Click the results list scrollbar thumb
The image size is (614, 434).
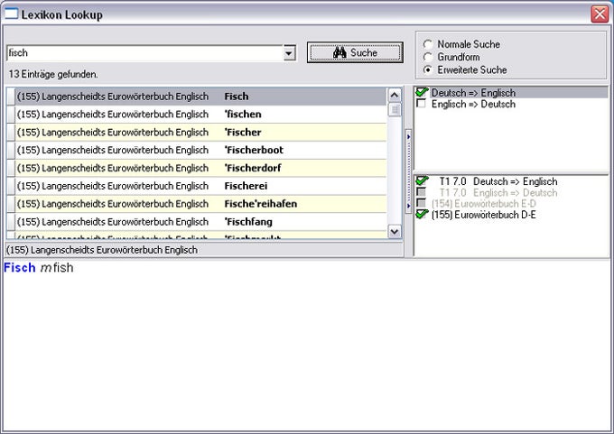(395, 109)
